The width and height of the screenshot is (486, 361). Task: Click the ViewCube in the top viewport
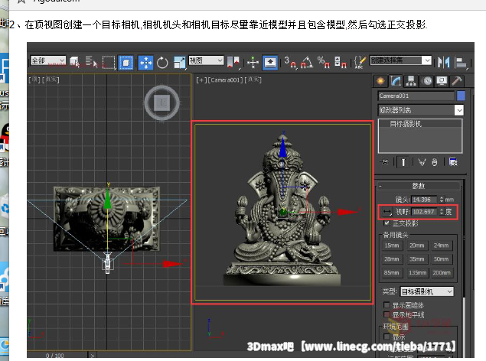point(162,102)
